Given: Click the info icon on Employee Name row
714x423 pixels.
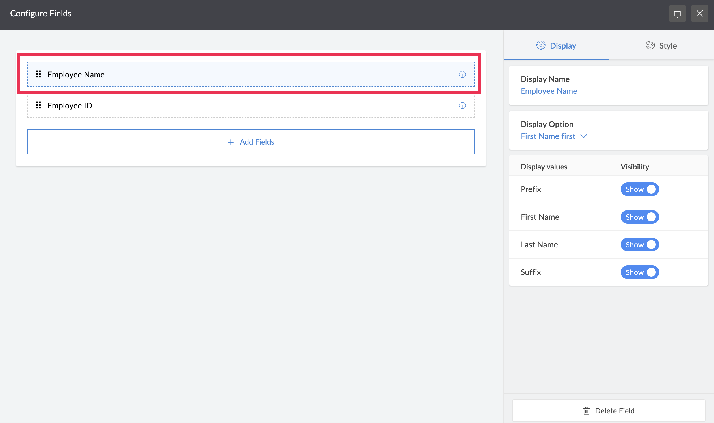Looking at the screenshot, I should click(x=462, y=74).
